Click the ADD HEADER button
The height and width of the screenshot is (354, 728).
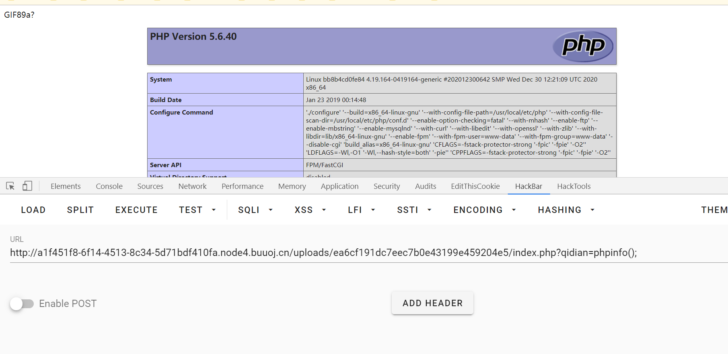pos(432,303)
